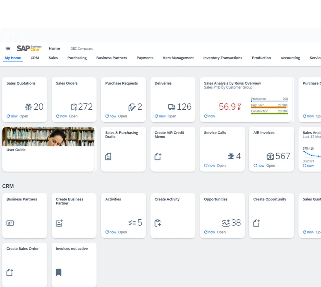Switch to the Purchasing tab
The width and height of the screenshot is (321, 287).
pyautogui.click(x=77, y=58)
